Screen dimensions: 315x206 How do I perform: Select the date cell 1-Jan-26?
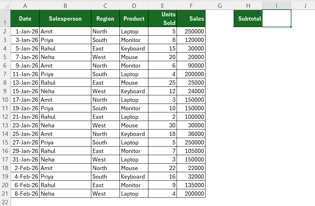tap(25, 31)
